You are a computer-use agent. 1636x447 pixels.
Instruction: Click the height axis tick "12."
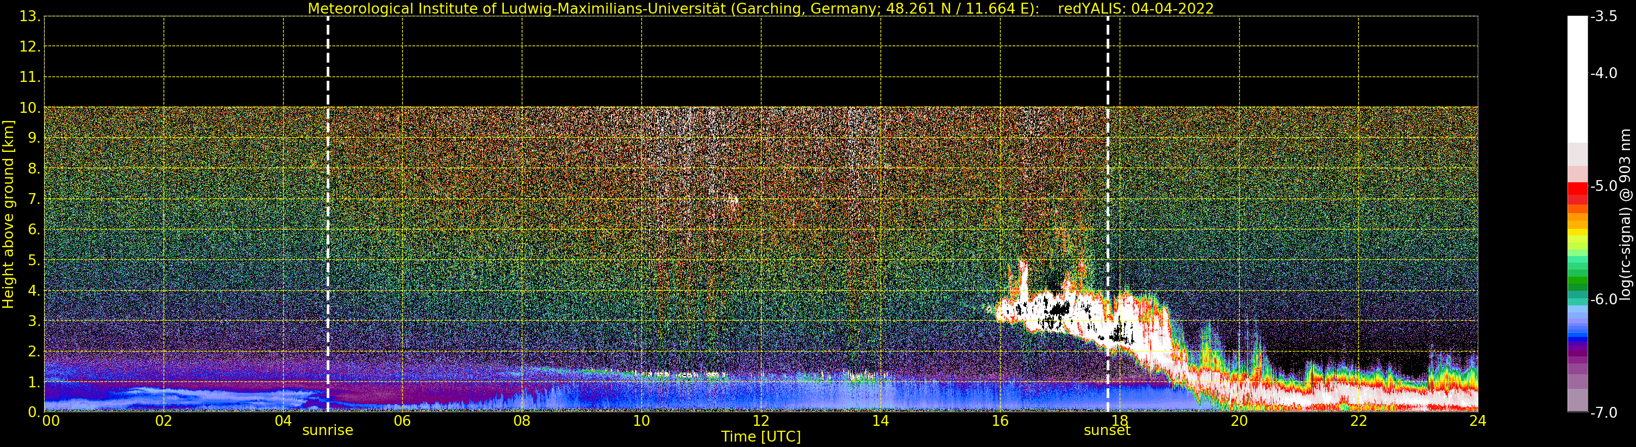pos(30,47)
